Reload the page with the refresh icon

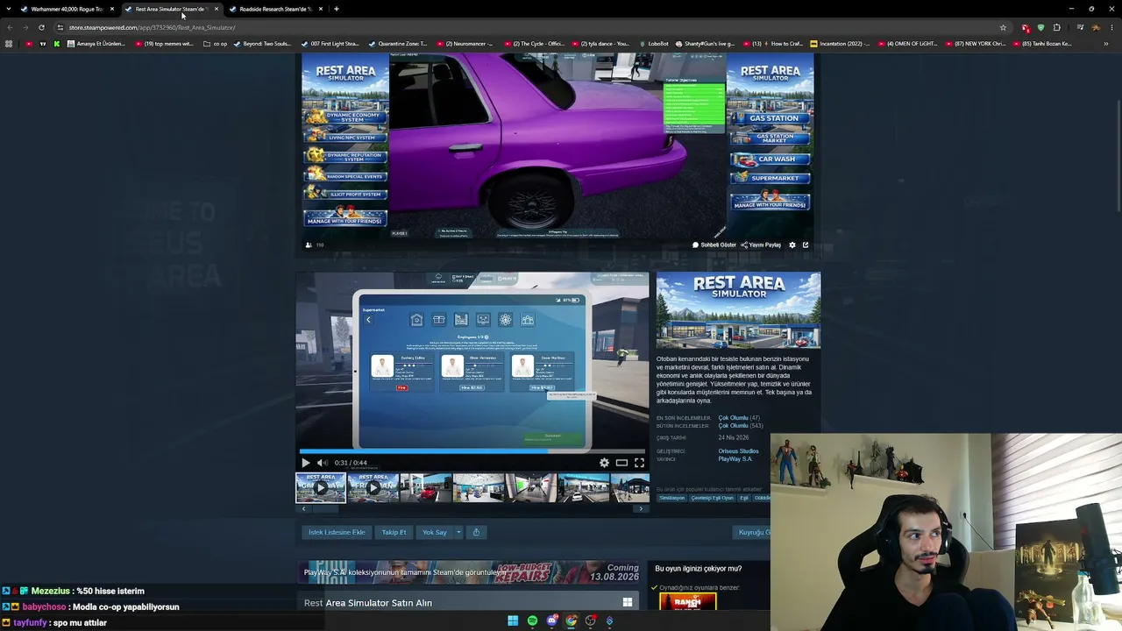coord(41,27)
